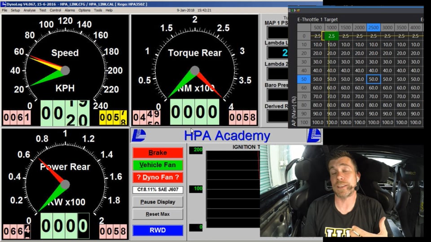431x242 pixels.
Task: Click the E-Throttle 1 Target table title
Action: (x=317, y=19)
